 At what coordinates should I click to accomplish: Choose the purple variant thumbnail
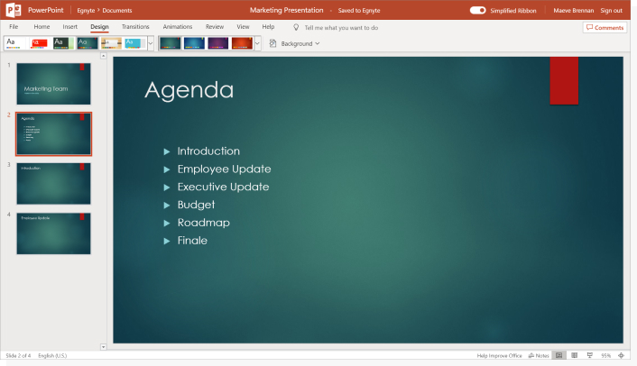point(217,42)
